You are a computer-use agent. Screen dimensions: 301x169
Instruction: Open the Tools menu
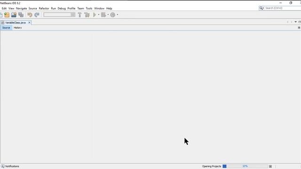pos(89,8)
